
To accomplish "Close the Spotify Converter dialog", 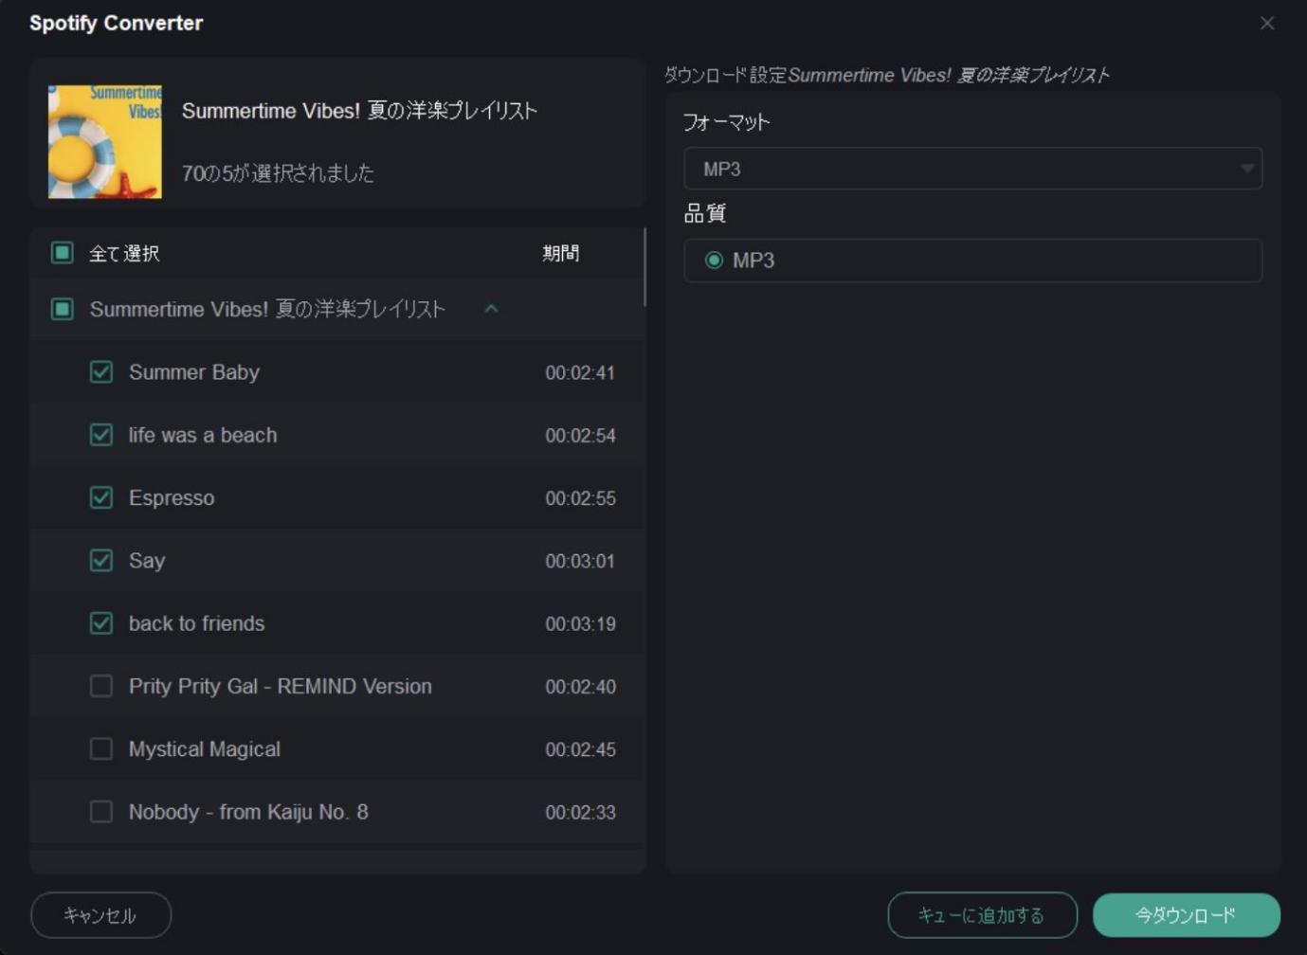I will click(x=1266, y=23).
